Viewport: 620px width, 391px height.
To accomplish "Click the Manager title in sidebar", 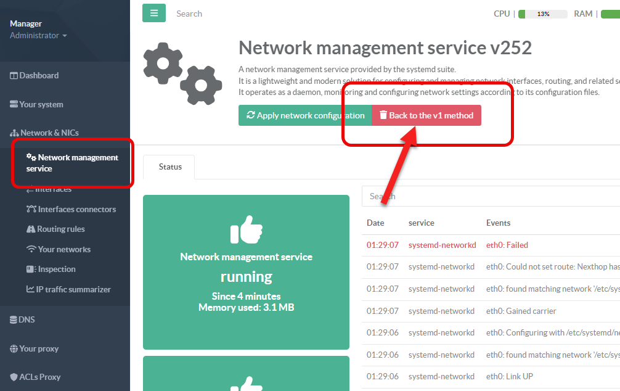I will tap(26, 24).
